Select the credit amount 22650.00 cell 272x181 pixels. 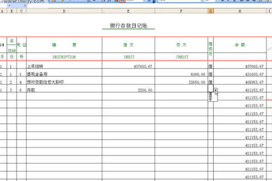click(x=181, y=82)
